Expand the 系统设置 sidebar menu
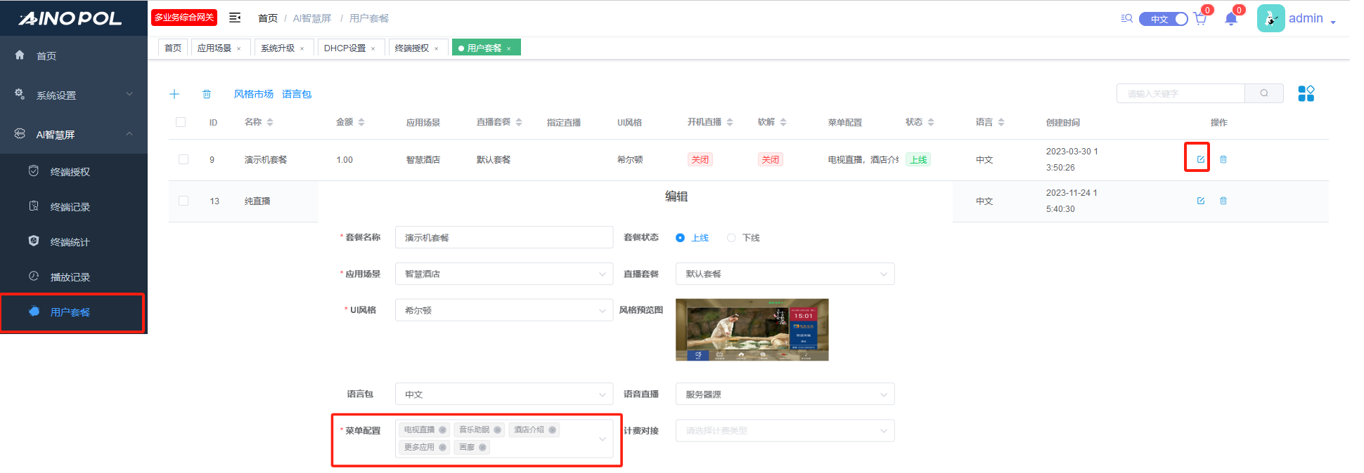Image resolution: width=1364 pixels, height=473 pixels. (x=74, y=95)
